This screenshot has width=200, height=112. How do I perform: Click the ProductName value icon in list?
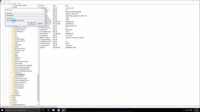pos(41,38)
